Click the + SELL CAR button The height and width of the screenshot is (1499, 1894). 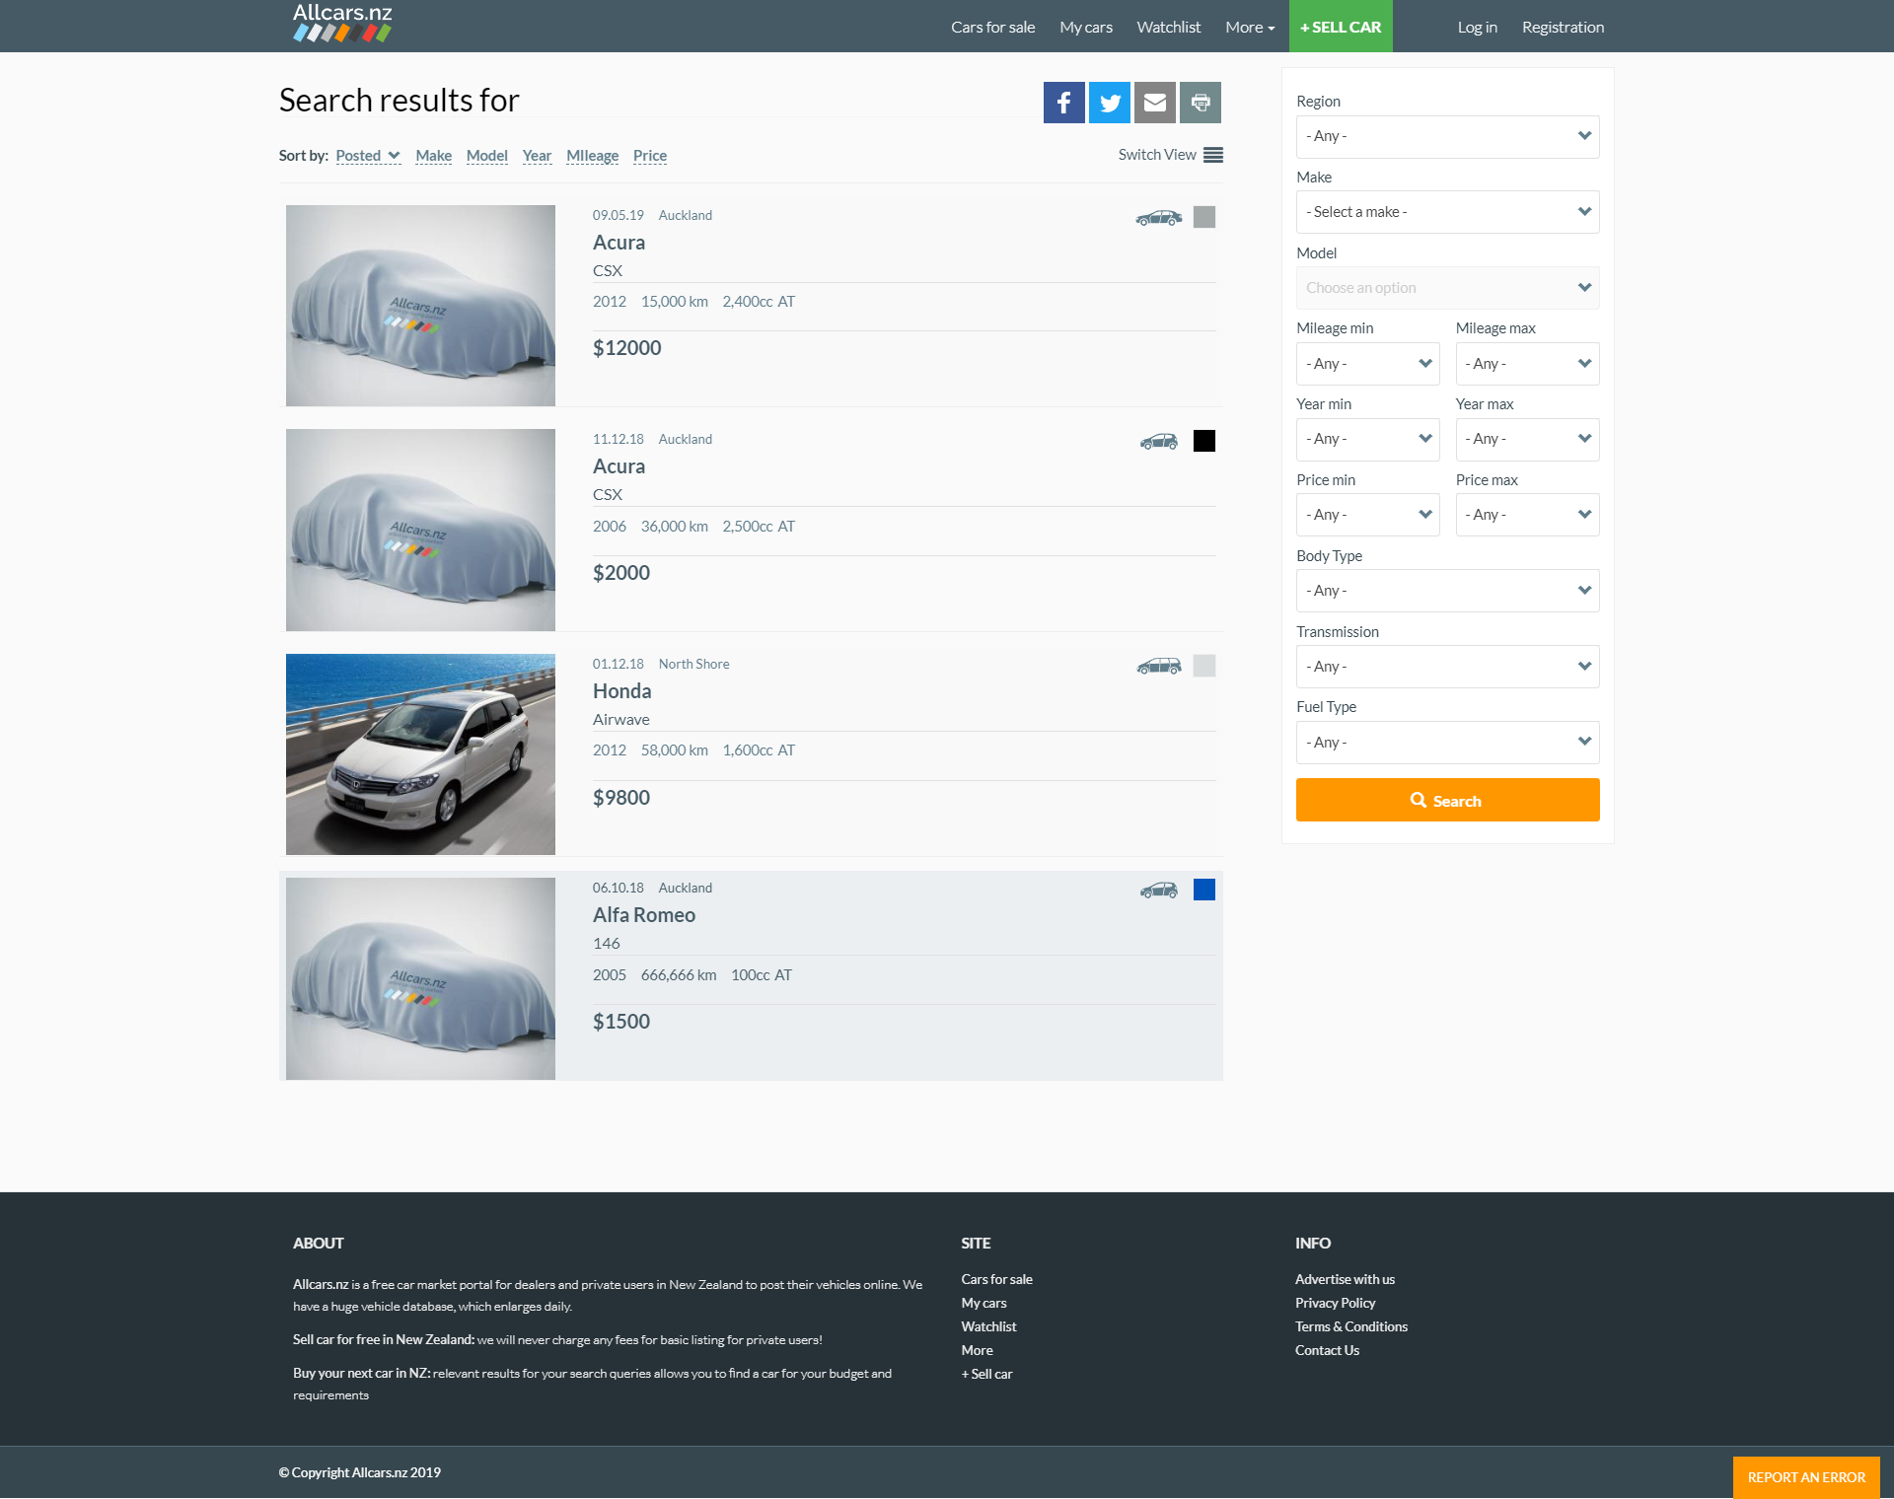[x=1340, y=28]
